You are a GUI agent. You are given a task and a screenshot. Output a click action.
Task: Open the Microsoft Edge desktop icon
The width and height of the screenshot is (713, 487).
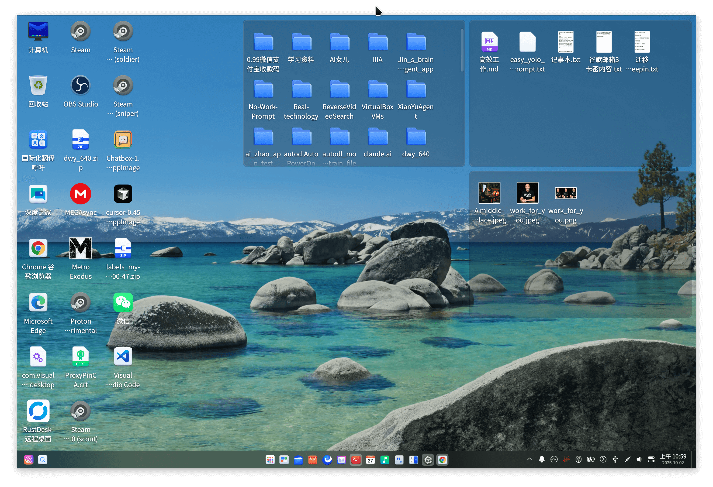pyautogui.click(x=38, y=303)
